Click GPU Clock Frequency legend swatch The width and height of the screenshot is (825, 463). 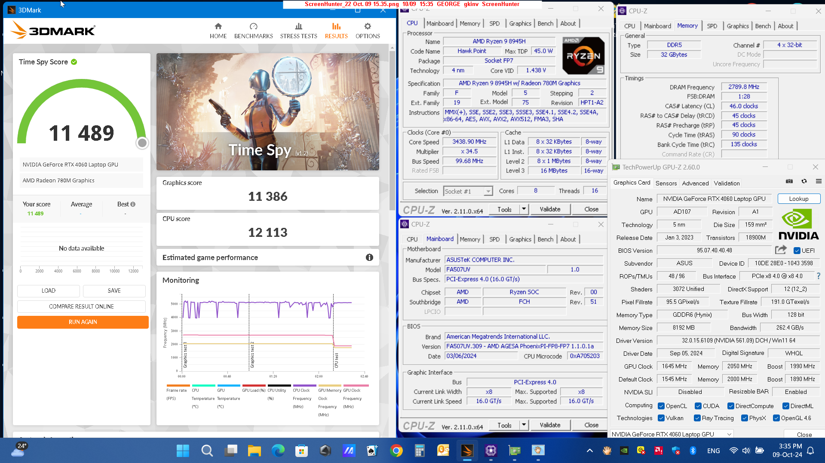click(355, 386)
